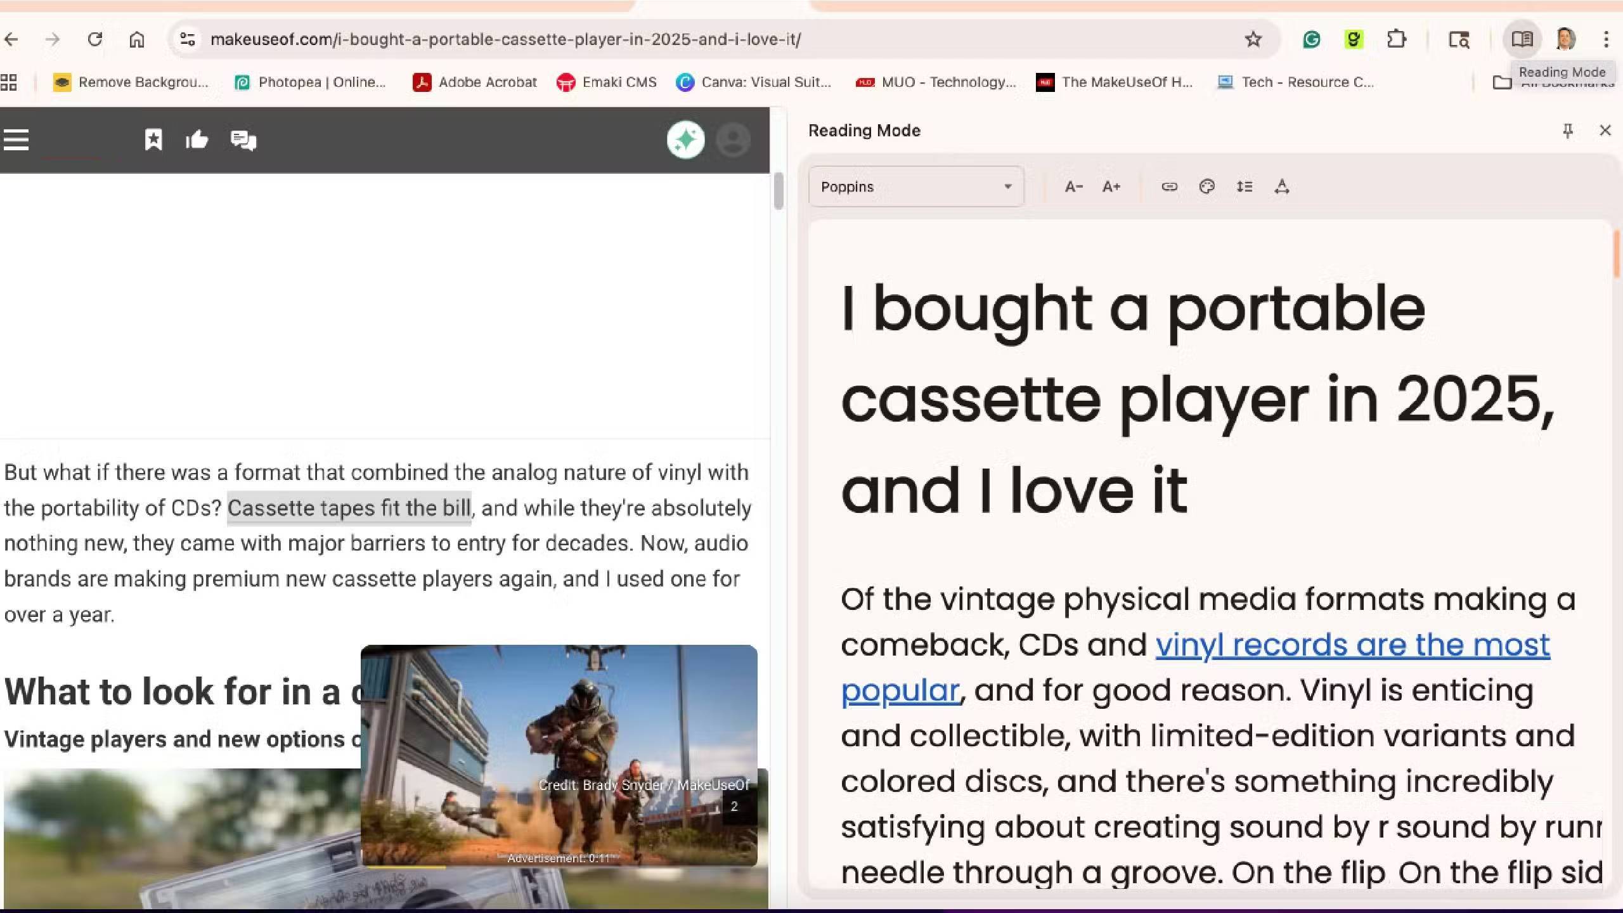
Task: Open line spacing options
Action: coord(1244,186)
